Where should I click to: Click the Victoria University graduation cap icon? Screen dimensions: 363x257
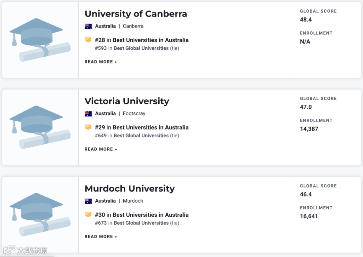(40, 127)
